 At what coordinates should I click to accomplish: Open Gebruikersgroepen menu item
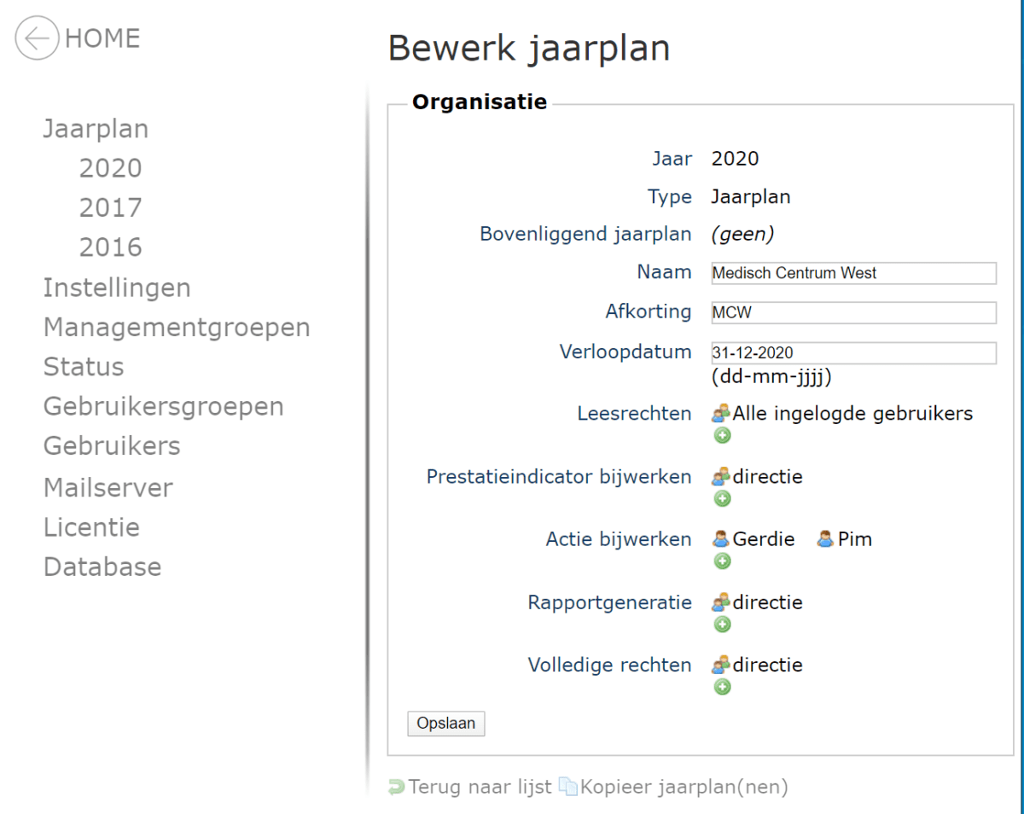pyautogui.click(x=163, y=406)
